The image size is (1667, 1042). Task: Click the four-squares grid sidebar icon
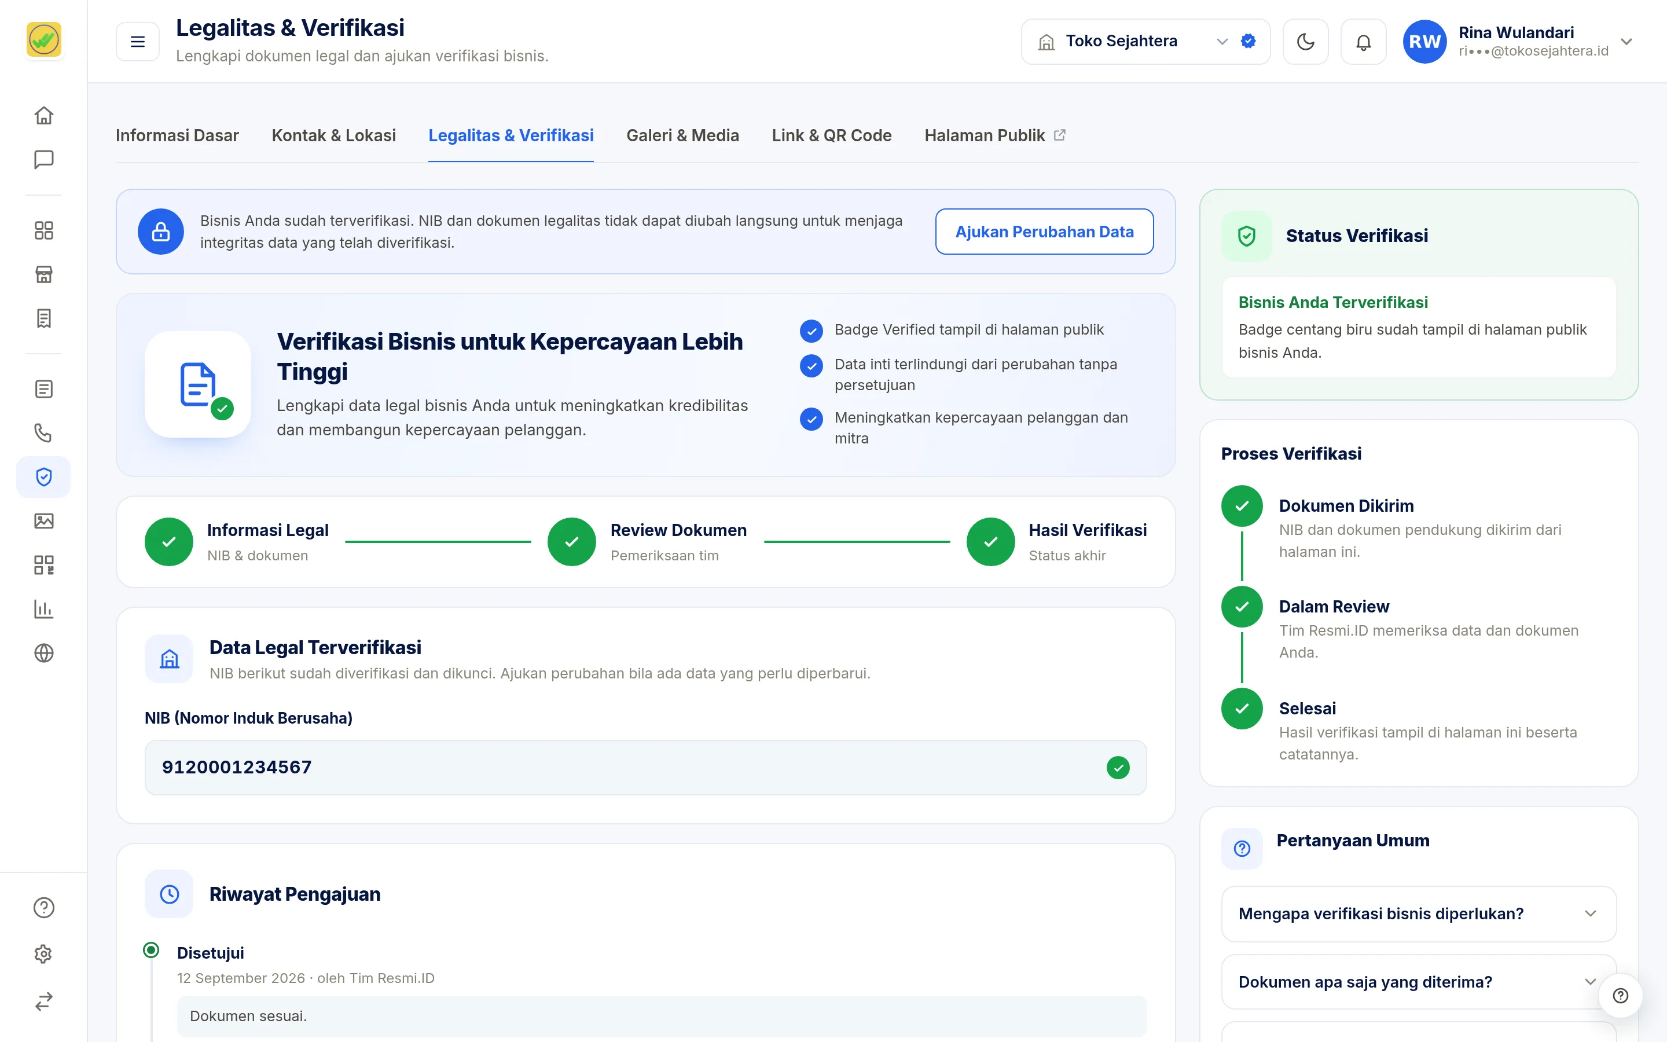click(43, 230)
